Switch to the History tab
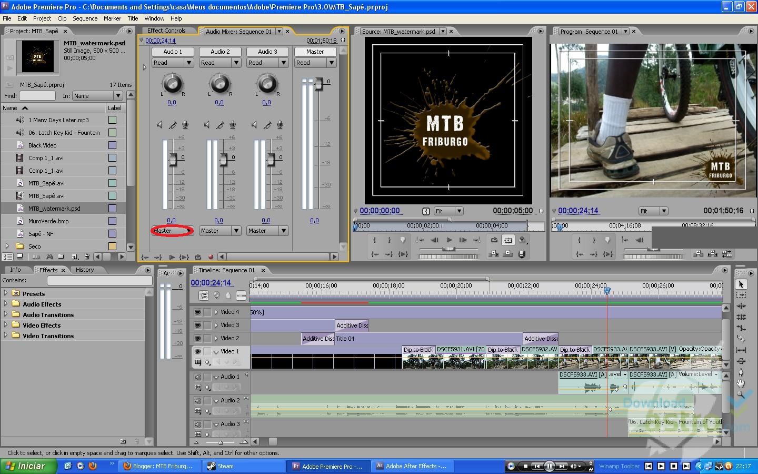 pyautogui.click(x=85, y=270)
